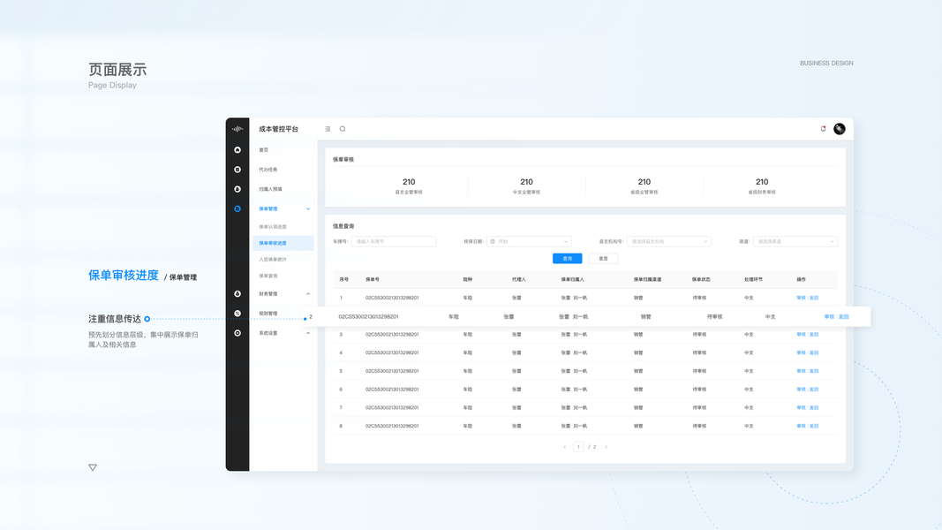
Task: Select the 210 省级财务审核 statistic
Action: pyautogui.click(x=762, y=185)
